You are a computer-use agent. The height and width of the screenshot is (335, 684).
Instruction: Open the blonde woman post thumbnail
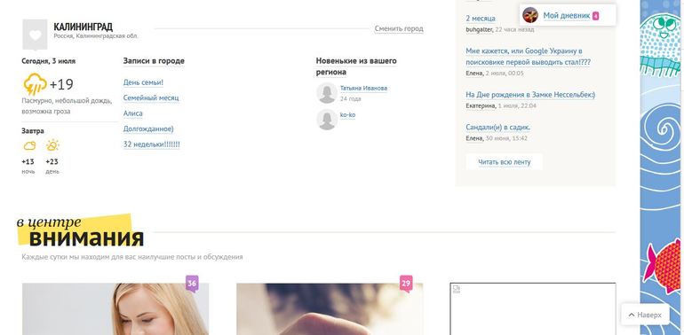pos(115,309)
